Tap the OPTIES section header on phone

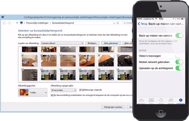pyautogui.click(x=142, y=50)
